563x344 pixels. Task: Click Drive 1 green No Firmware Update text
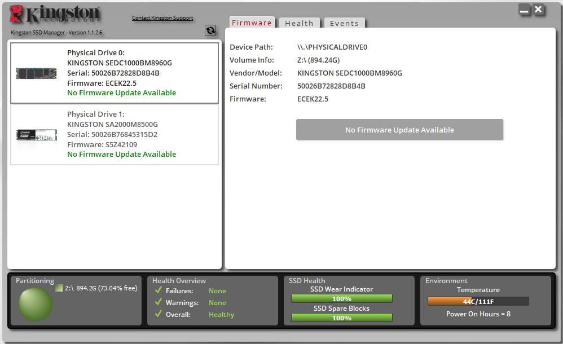(121, 154)
